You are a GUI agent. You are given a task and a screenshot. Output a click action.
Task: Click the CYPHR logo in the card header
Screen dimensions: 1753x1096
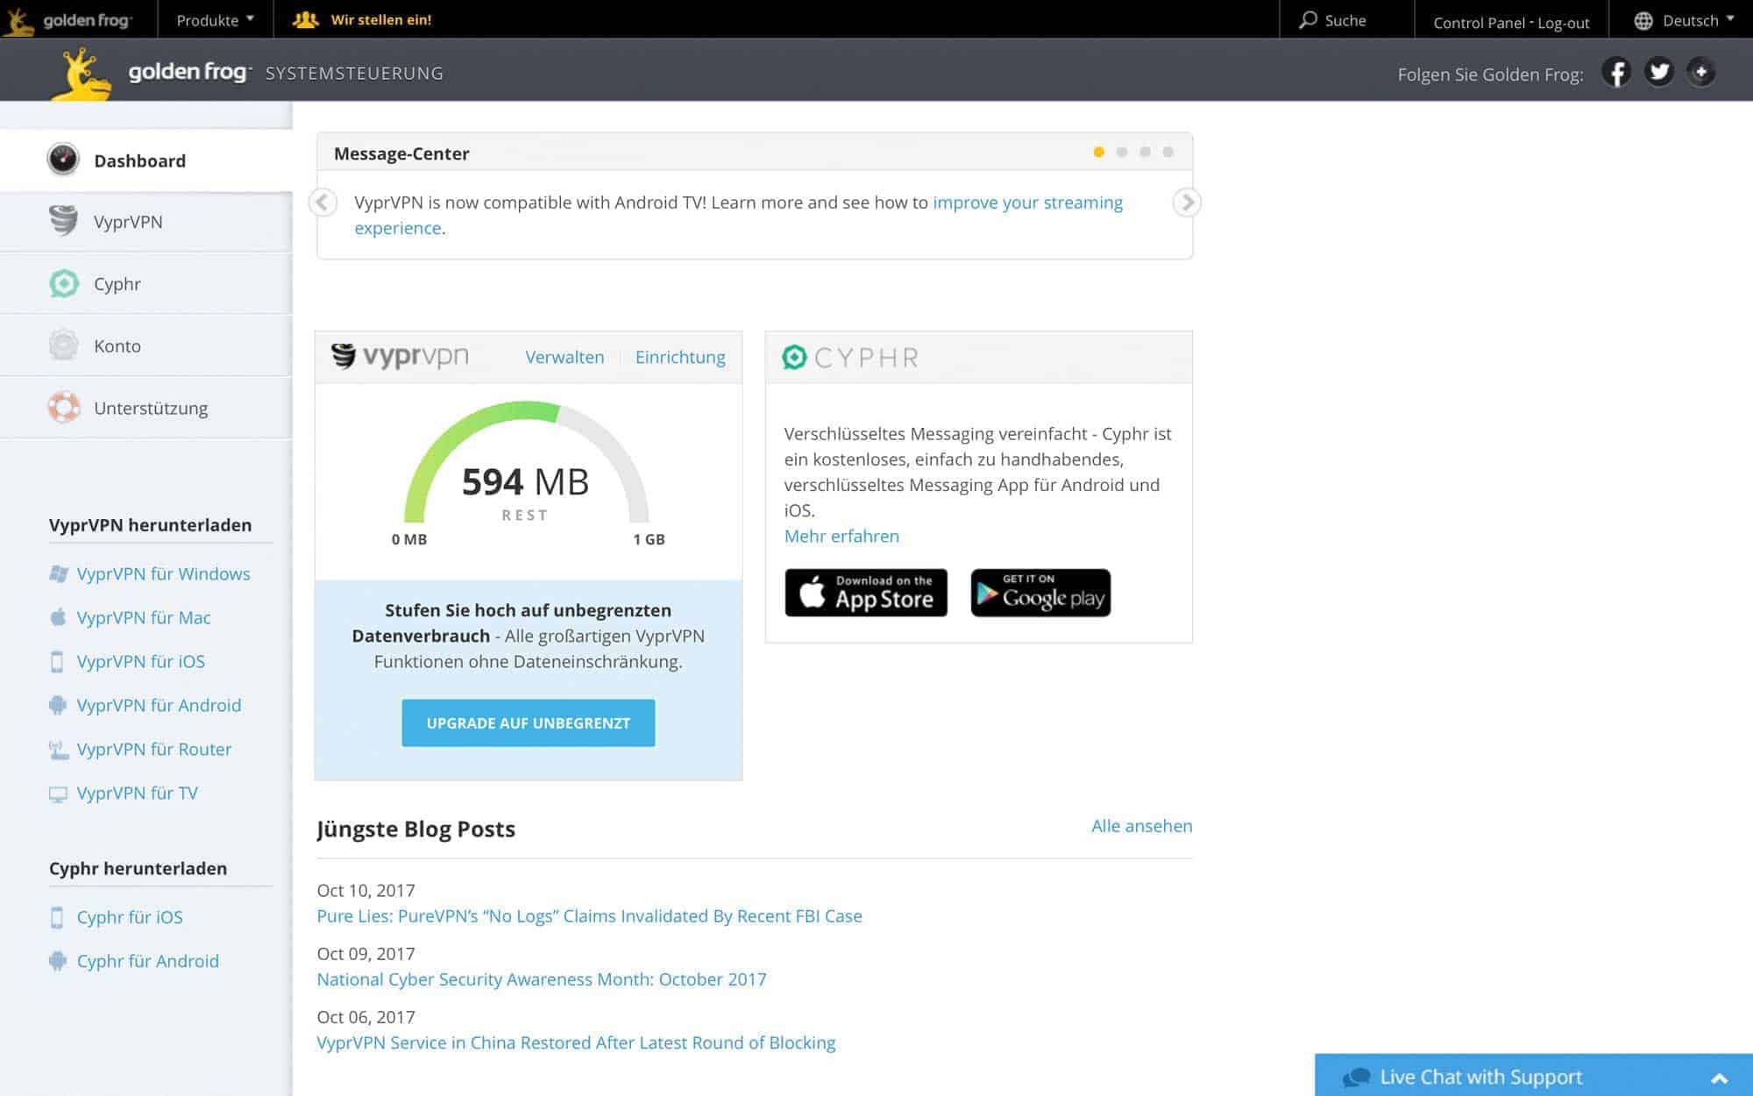coord(850,357)
